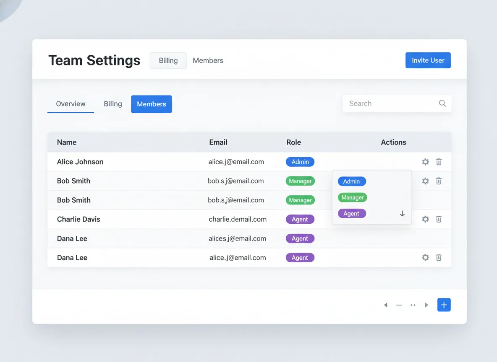Go to previous page with left arrow
Viewport: 497px width, 362px height.
pos(386,305)
